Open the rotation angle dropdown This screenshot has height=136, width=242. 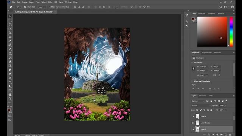tap(207, 75)
